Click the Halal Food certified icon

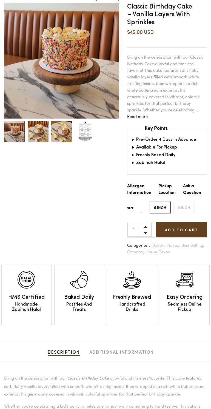[26, 279]
